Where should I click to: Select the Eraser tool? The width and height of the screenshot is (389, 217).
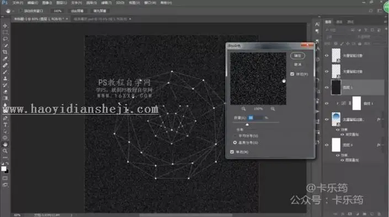point(5,91)
